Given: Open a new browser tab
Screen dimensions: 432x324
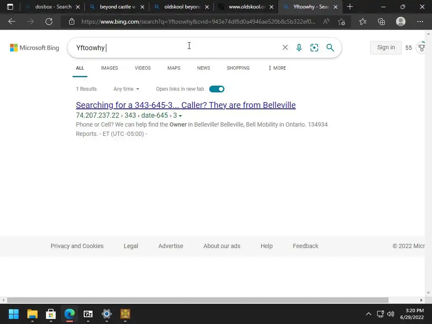Looking at the screenshot, I should point(350,7).
